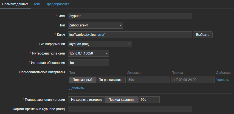
Task: Click the Формат времени в журнале field
Action: click(x=129, y=109)
